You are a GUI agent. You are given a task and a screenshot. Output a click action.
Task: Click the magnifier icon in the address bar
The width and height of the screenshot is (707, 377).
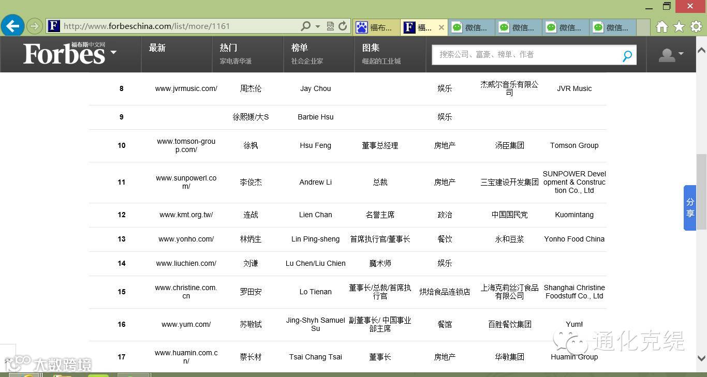pos(306,26)
